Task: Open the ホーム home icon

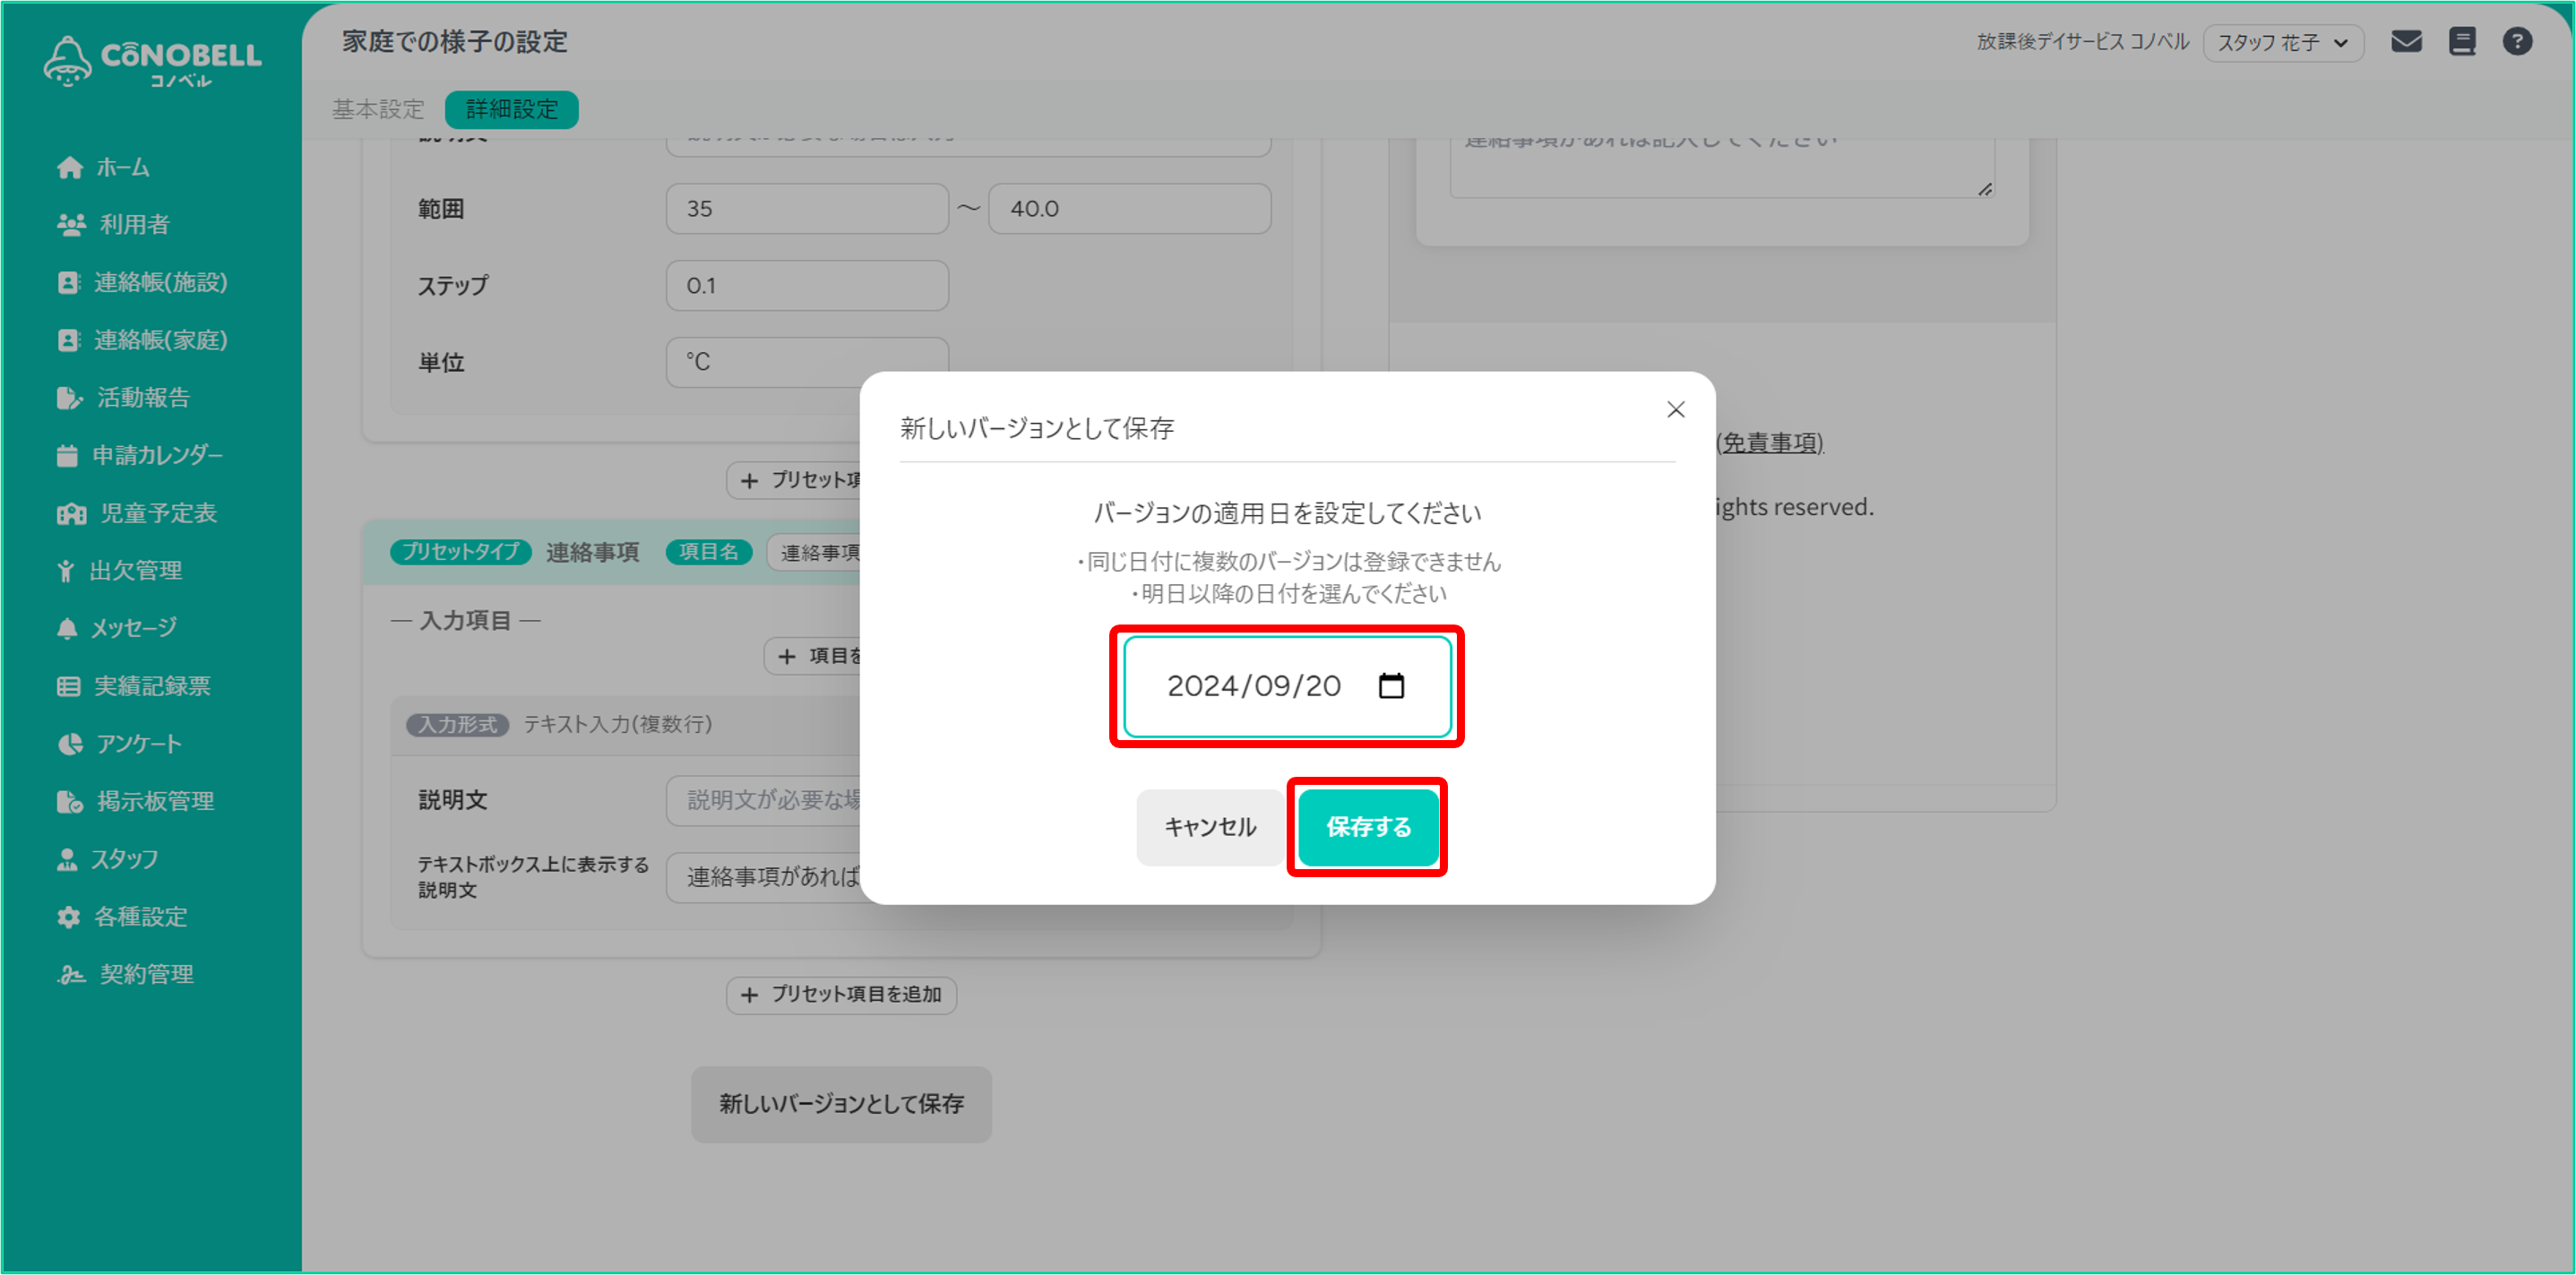Action: pyautogui.click(x=69, y=167)
